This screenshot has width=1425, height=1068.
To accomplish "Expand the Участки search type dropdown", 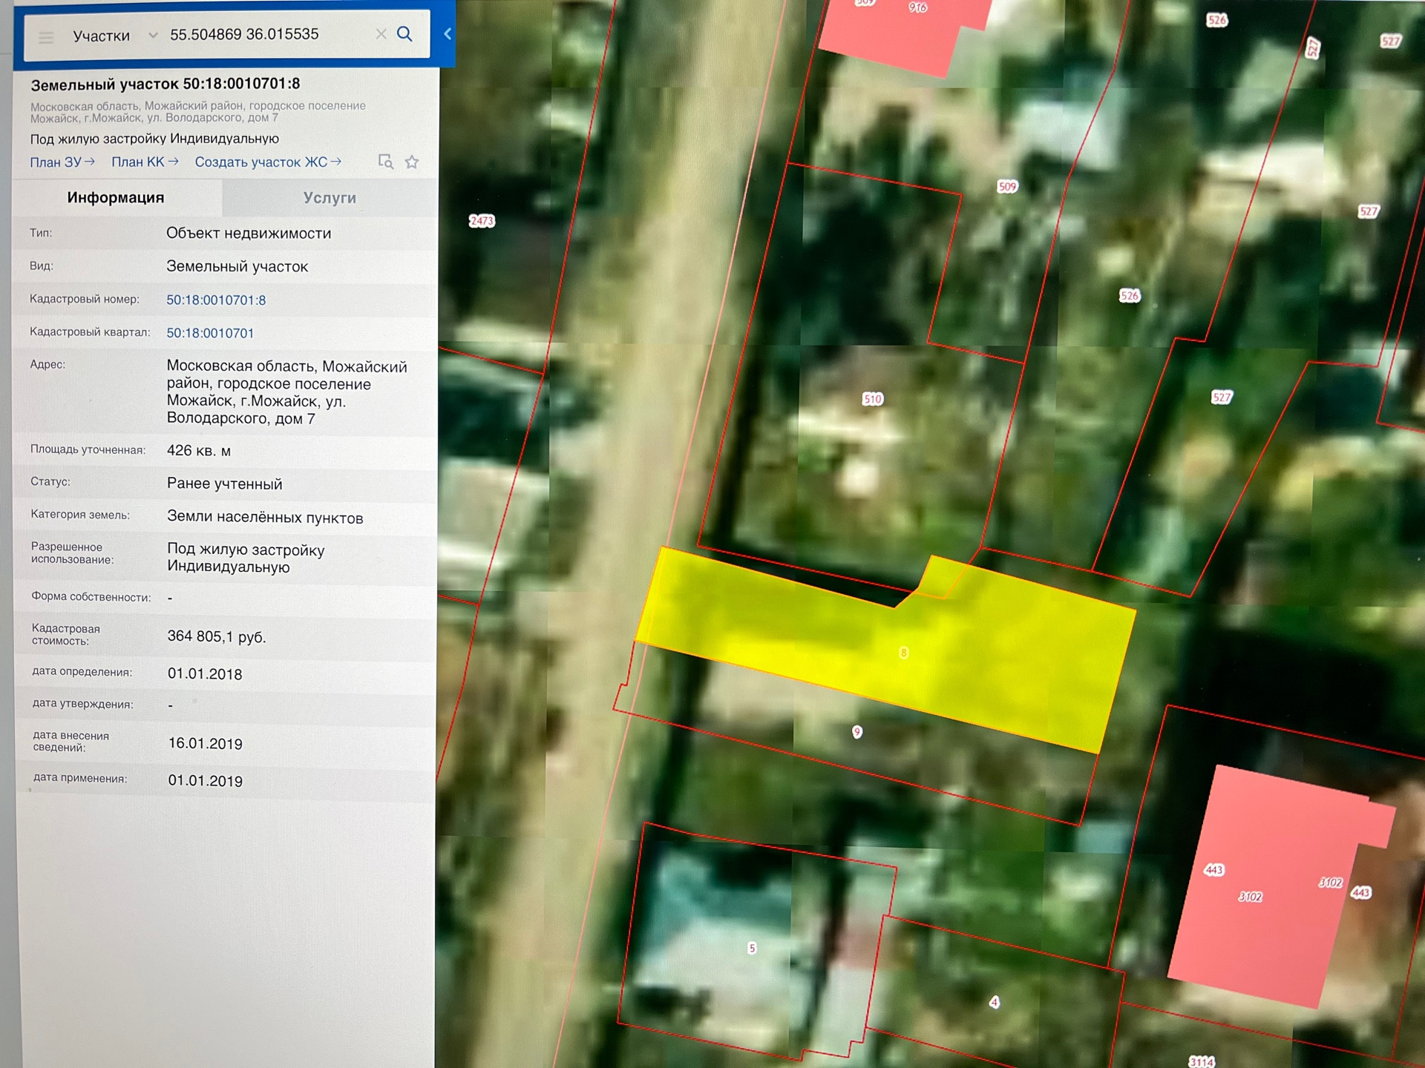I will (x=152, y=35).
